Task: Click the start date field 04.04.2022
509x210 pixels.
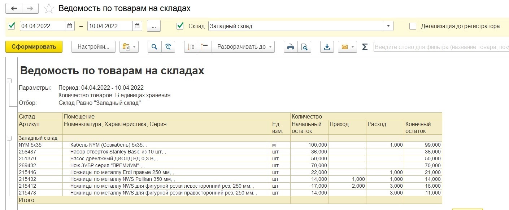Action: tap(43, 26)
